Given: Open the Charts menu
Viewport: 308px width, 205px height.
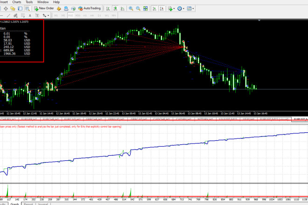Looking at the screenshot, I should [17, 2].
